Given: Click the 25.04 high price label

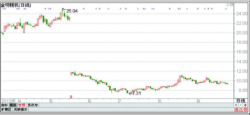Looking at the screenshot, I should point(72,11).
